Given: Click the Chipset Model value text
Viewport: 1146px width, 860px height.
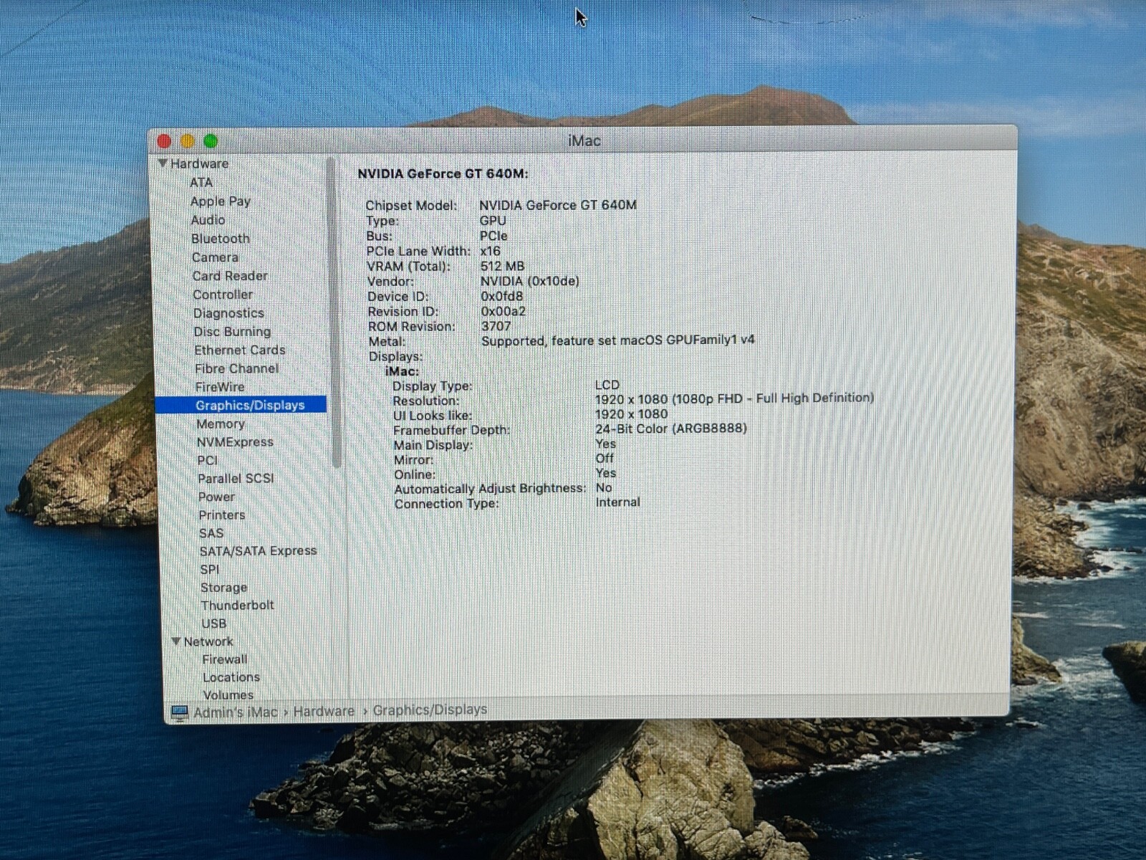Looking at the screenshot, I should point(558,205).
